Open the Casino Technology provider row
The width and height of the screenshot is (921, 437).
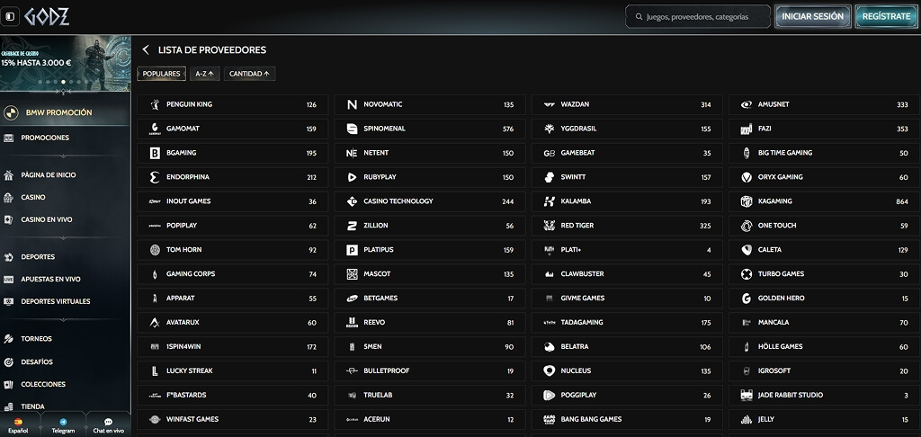click(x=430, y=201)
